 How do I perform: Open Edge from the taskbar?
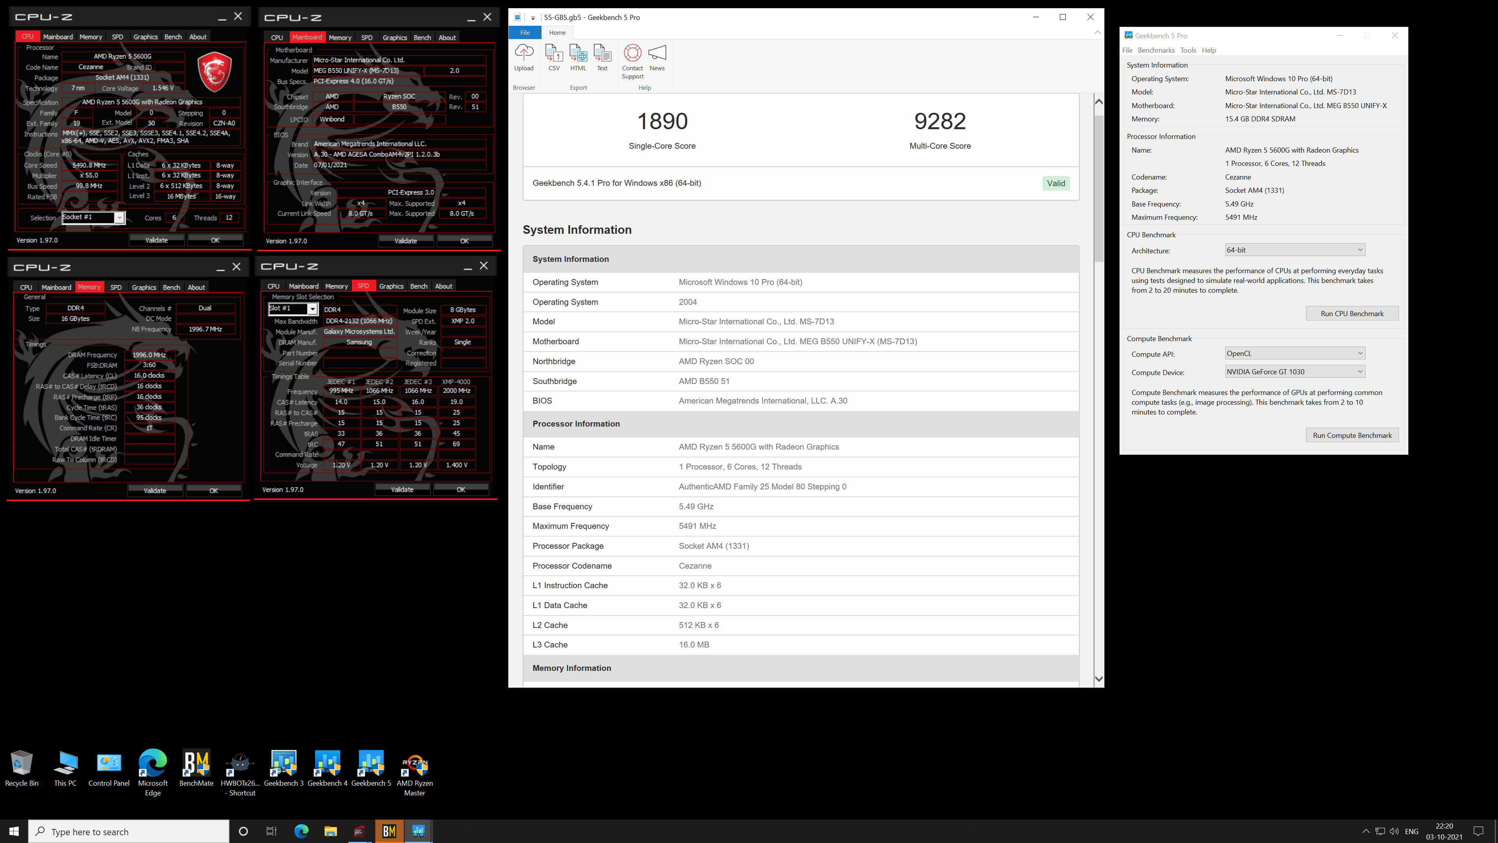301,831
